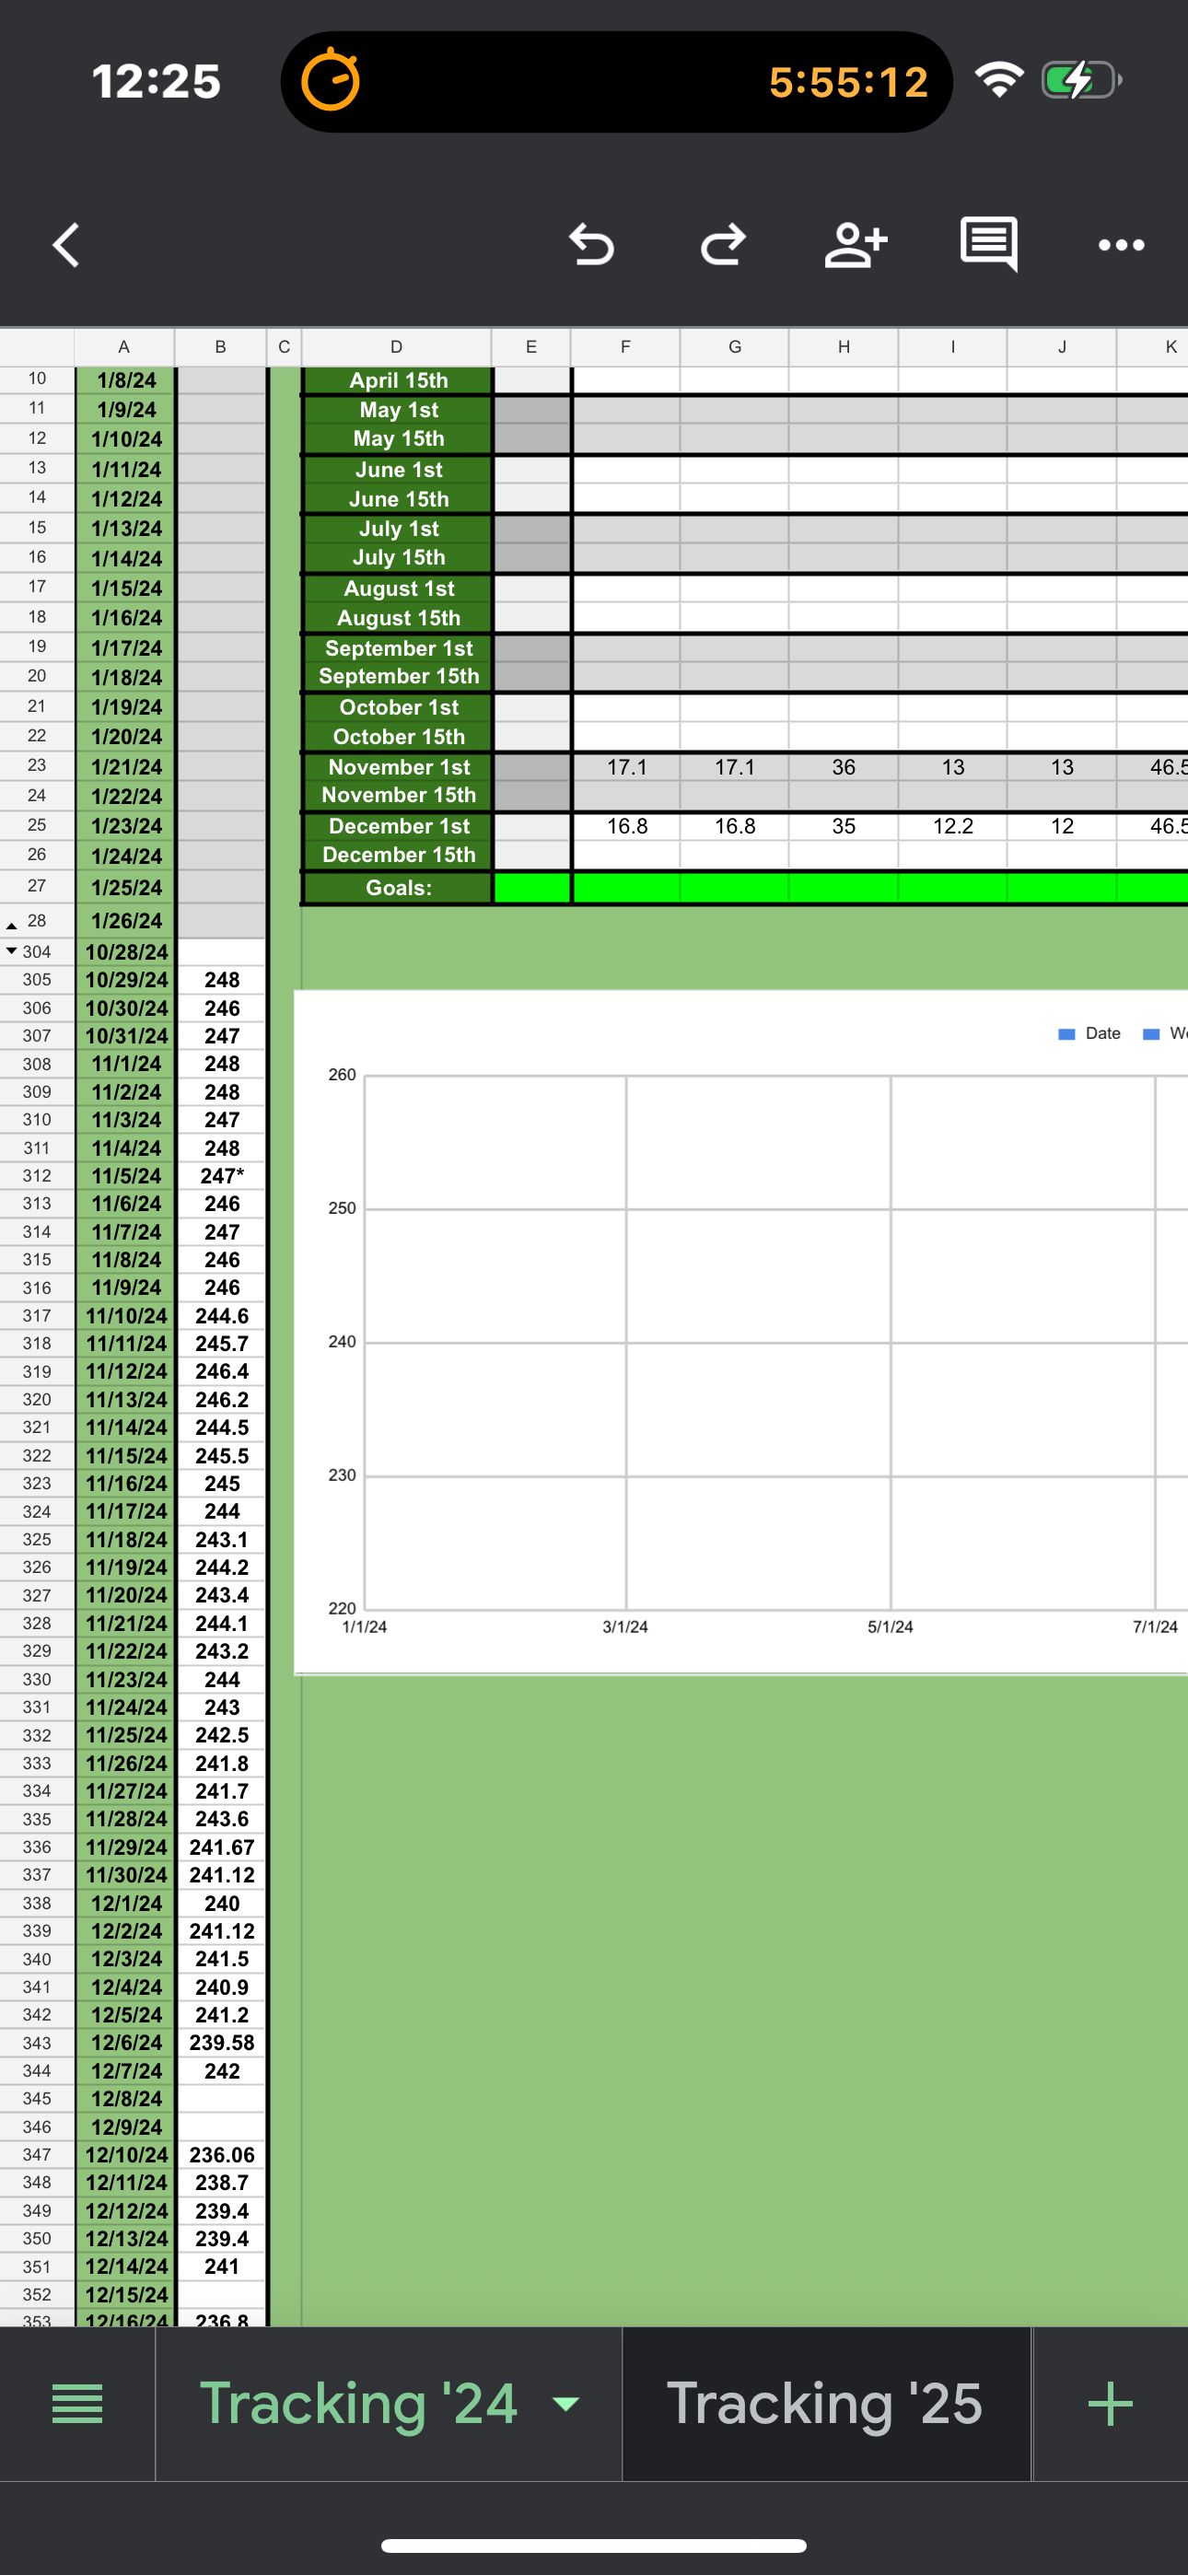Viewport: 1188px width, 2575px height.
Task: Add a new sheet with plus icon
Action: (x=1110, y=2404)
